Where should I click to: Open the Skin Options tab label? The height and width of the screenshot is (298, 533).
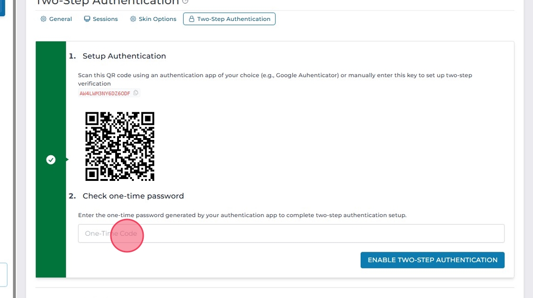[x=158, y=19]
